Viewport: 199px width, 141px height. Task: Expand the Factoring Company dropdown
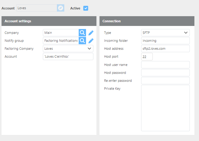pos(68,49)
